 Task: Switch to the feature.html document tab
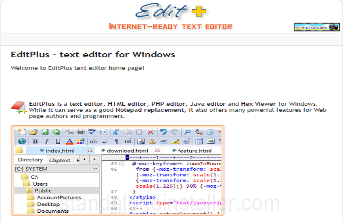192,151
